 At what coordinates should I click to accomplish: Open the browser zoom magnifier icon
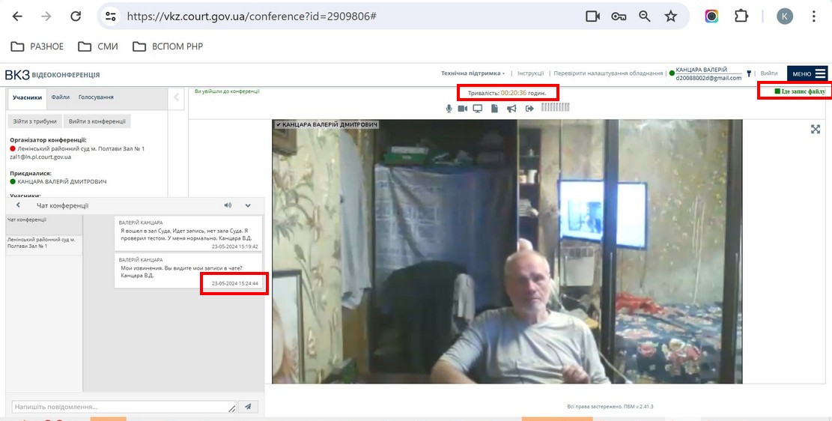(645, 16)
